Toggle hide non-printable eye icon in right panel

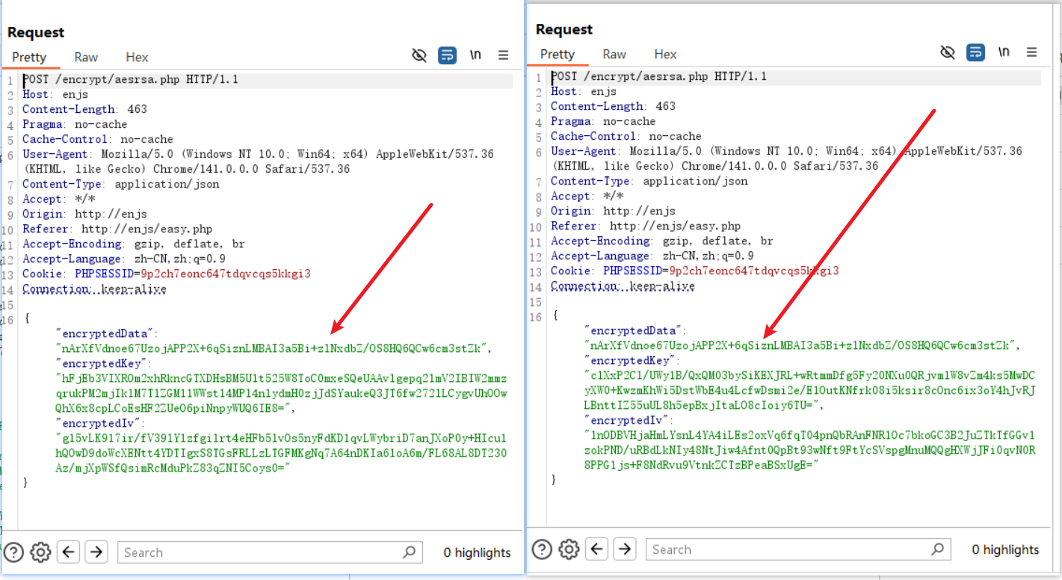[948, 52]
